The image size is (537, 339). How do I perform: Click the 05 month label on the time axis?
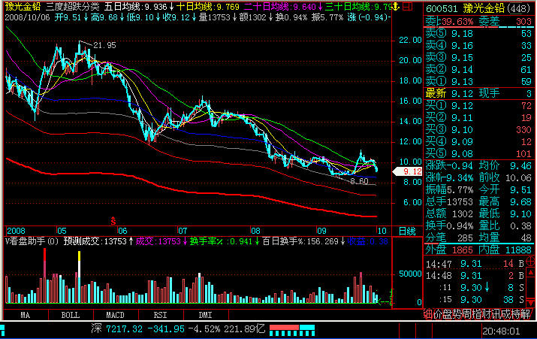click(62, 231)
